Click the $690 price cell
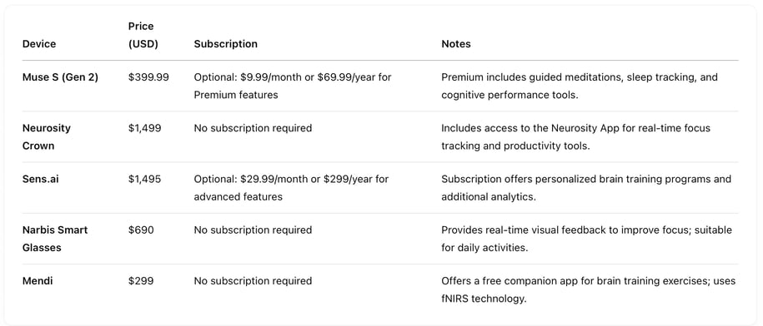Screen dimensions: 763x326 point(141,230)
